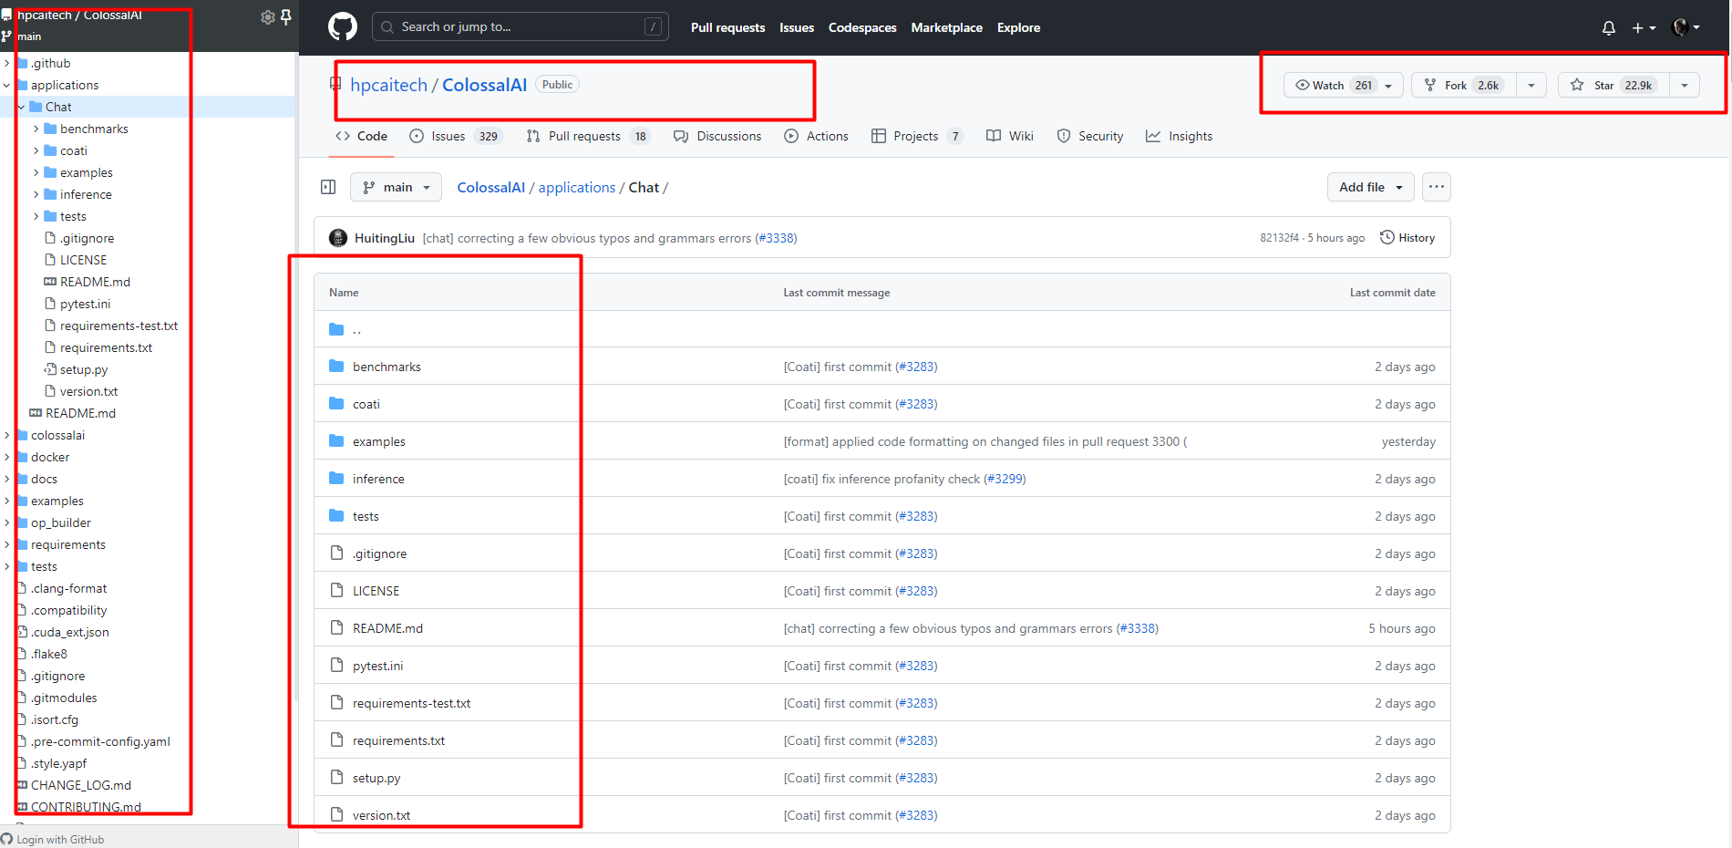The width and height of the screenshot is (1732, 848).
Task: Click the GitHub icon beside Login with GitHub
Action: click(7, 839)
